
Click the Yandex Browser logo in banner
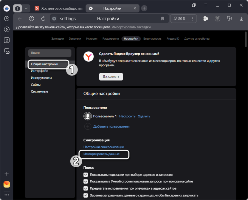tap(89, 57)
